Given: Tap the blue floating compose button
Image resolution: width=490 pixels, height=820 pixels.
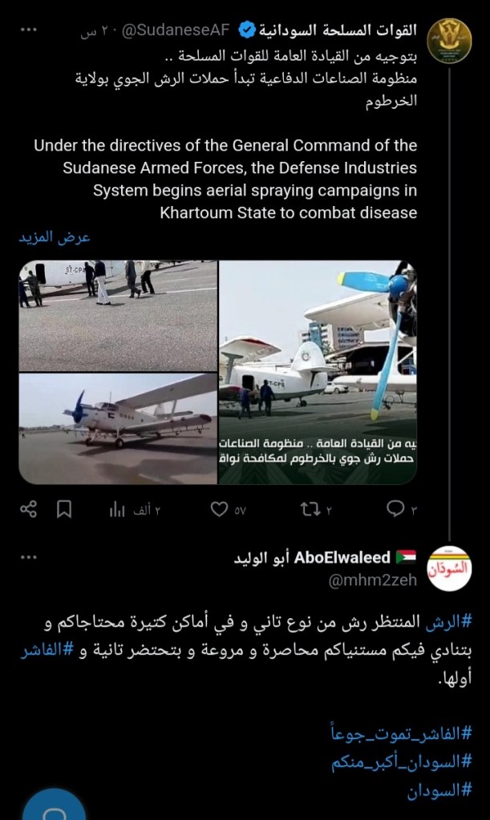Looking at the screenshot, I should point(55,806).
